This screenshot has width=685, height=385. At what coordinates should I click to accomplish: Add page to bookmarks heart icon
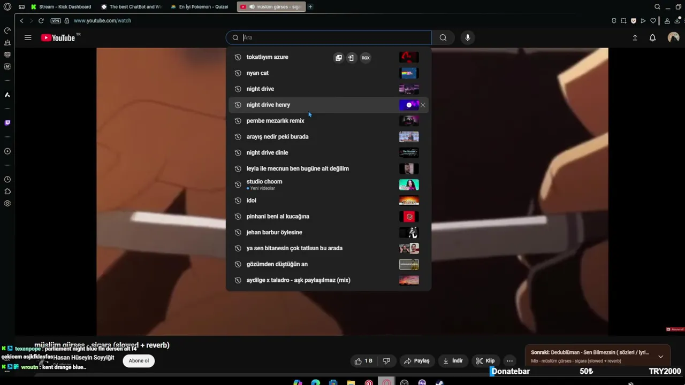pos(653,21)
